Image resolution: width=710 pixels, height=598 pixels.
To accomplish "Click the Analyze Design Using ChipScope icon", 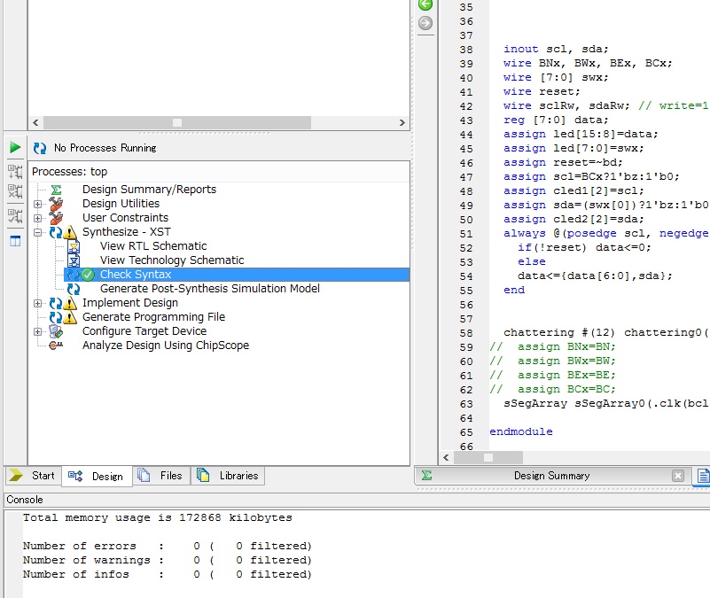I will (x=56, y=346).
